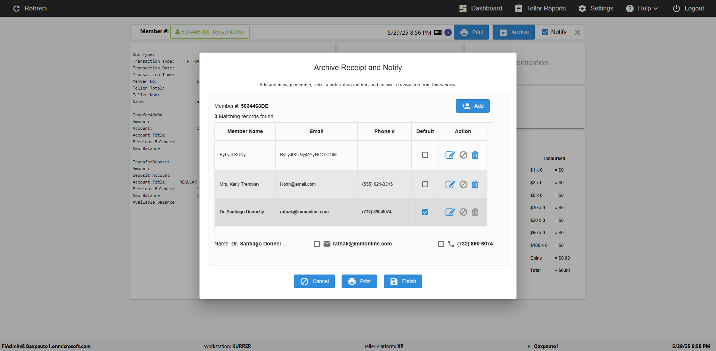Click the Default column header

point(425,131)
